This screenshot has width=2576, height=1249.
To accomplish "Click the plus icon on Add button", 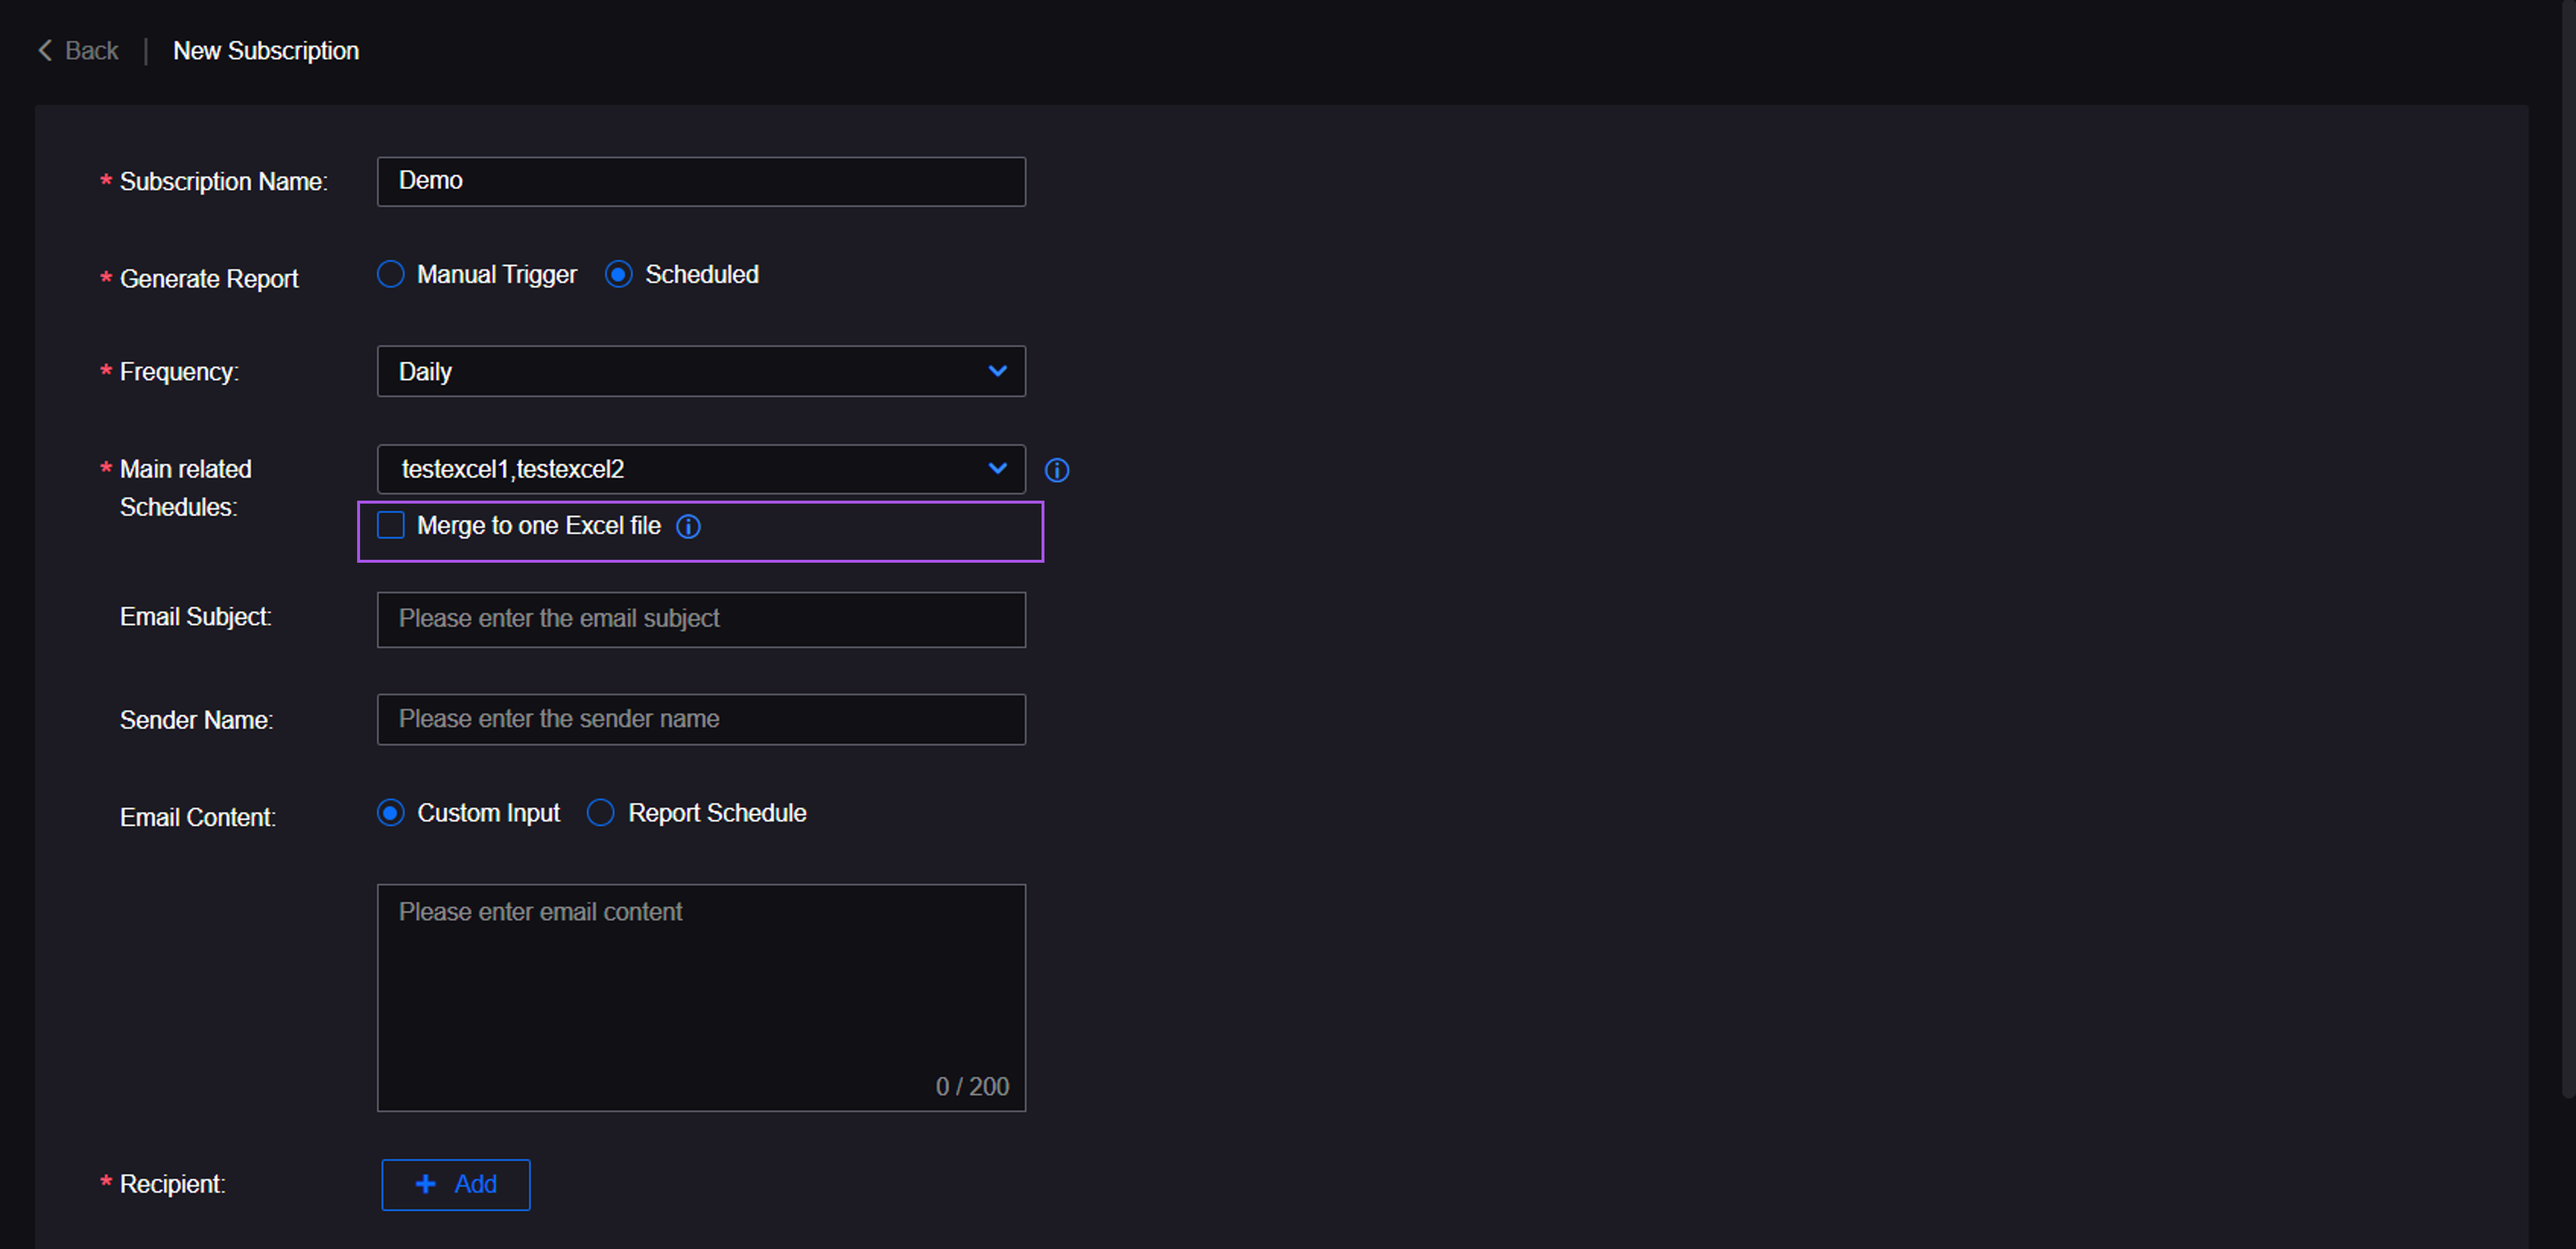I will tap(425, 1184).
